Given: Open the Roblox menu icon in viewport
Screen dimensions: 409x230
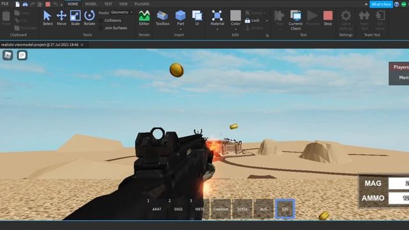Looking at the screenshot, I should pos(8,56).
